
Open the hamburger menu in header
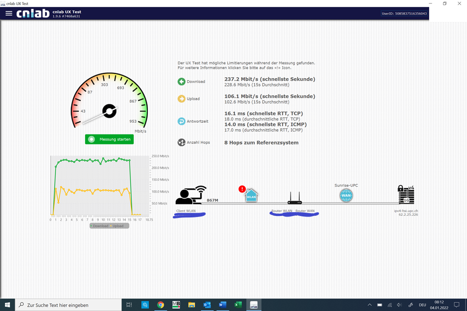tap(9, 13)
